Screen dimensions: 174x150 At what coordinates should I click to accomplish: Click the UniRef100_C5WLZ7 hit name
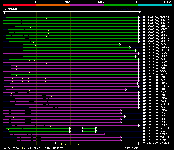coord(156,47)
